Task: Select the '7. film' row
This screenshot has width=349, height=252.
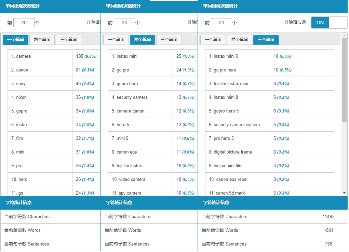Action: pos(54,138)
